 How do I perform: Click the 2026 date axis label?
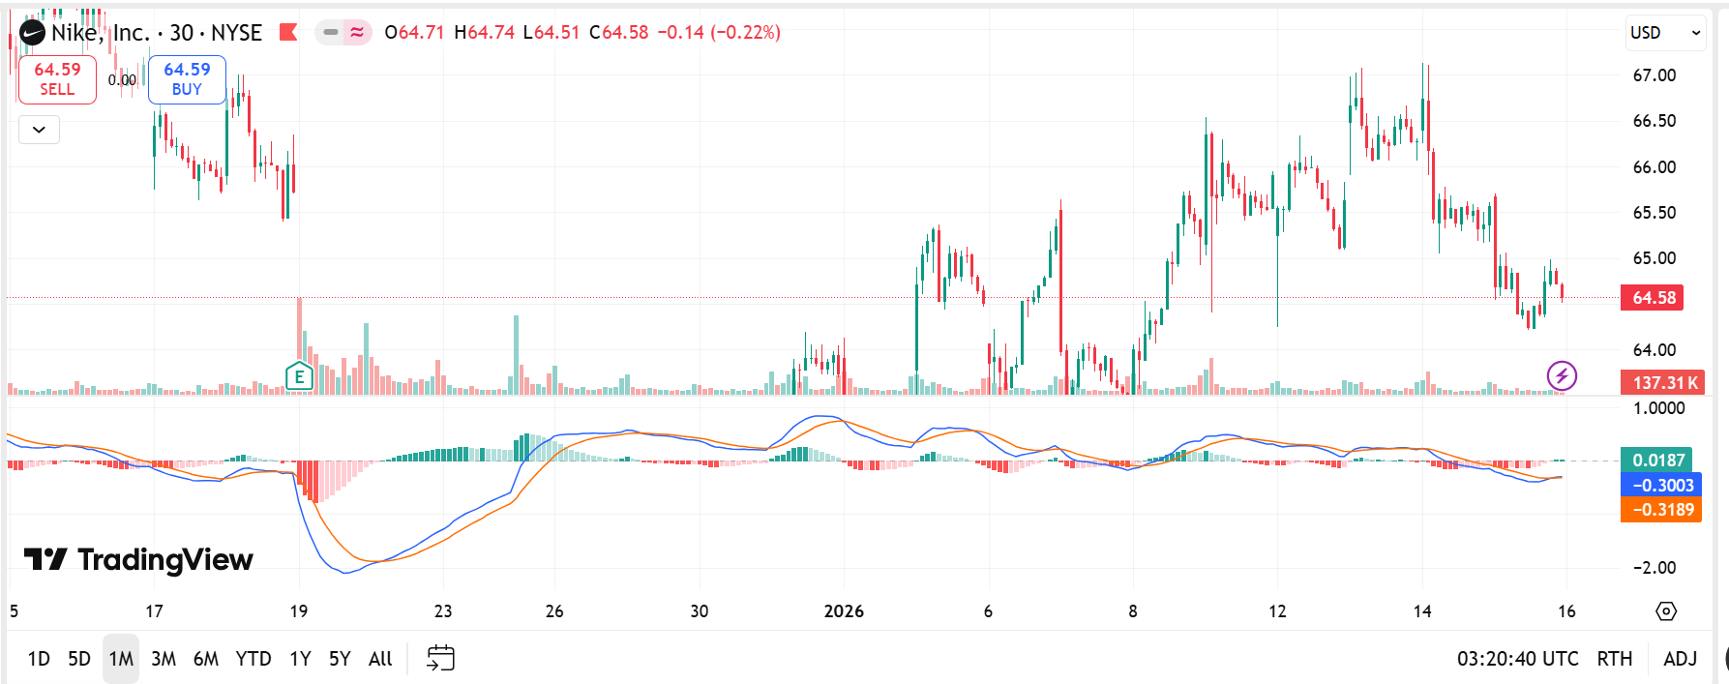(844, 611)
